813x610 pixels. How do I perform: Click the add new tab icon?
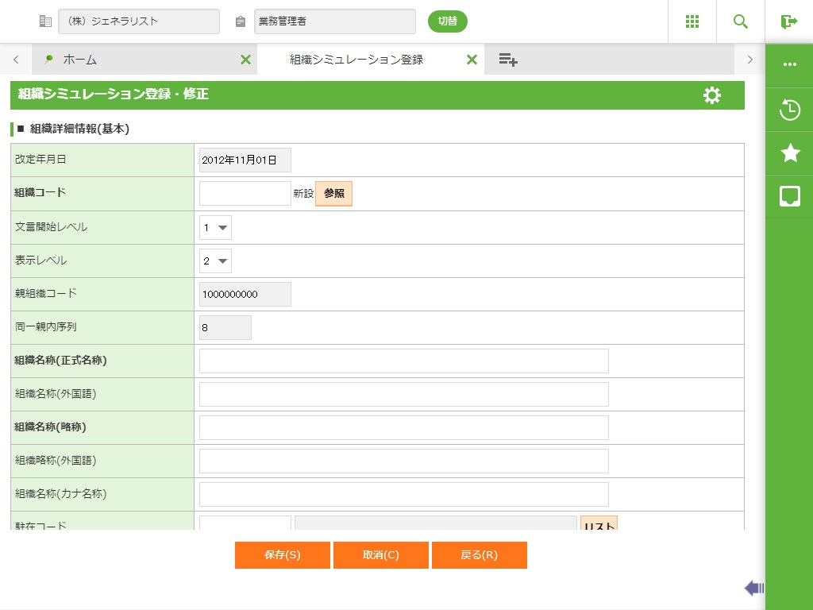(x=508, y=60)
